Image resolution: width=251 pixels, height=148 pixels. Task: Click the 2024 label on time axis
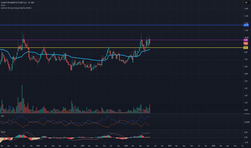click(38, 146)
